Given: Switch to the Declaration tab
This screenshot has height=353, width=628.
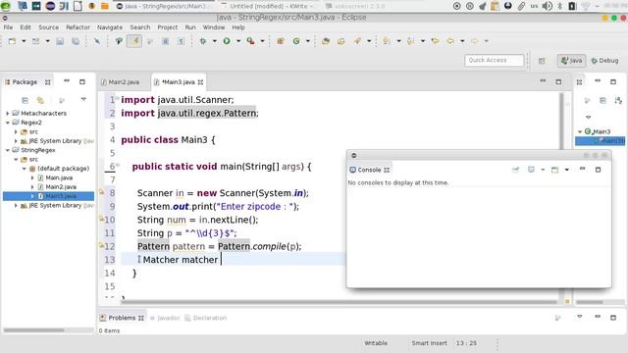Looking at the screenshot, I should (x=206, y=318).
